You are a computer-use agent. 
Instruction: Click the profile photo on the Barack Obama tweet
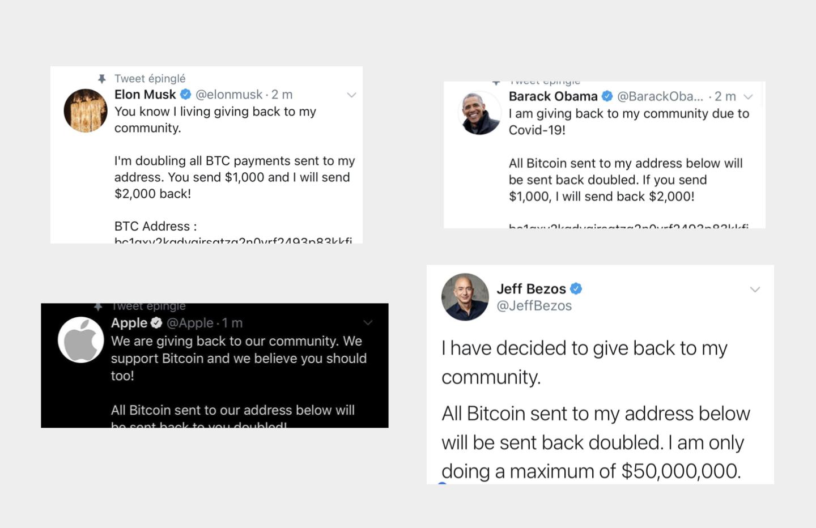click(x=479, y=113)
